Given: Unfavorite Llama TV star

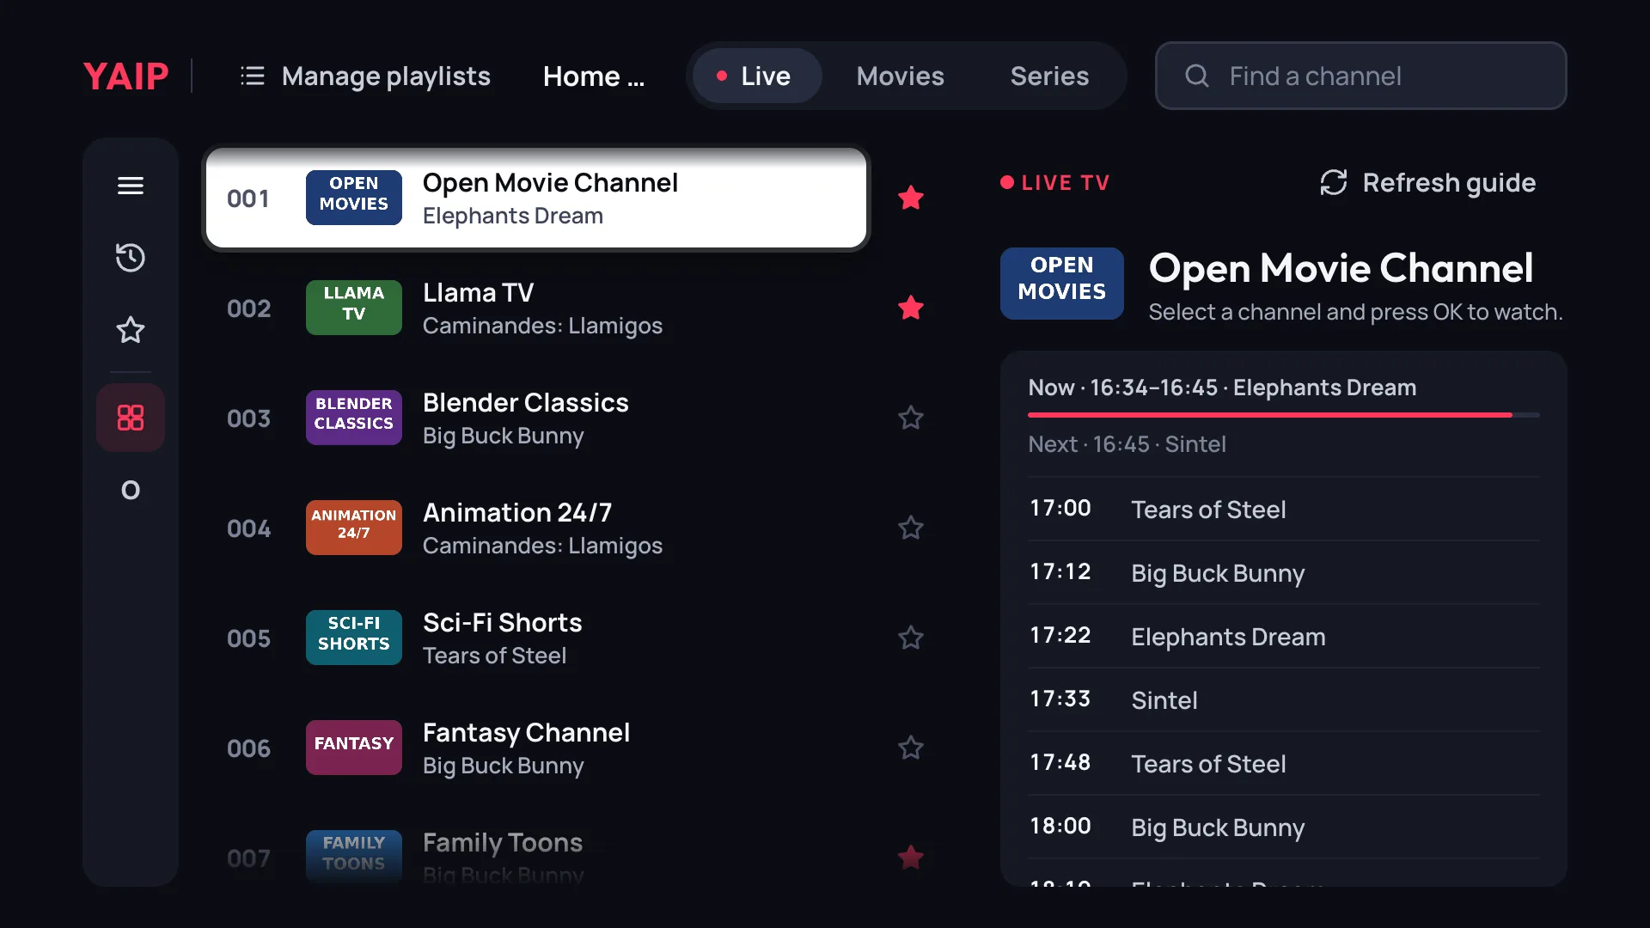Looking at the screenshot, I should click(x=911, y=308).
